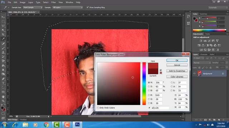Select the Pen tool
The height and width of the screenshot is (128, 229).
[3, 79]
